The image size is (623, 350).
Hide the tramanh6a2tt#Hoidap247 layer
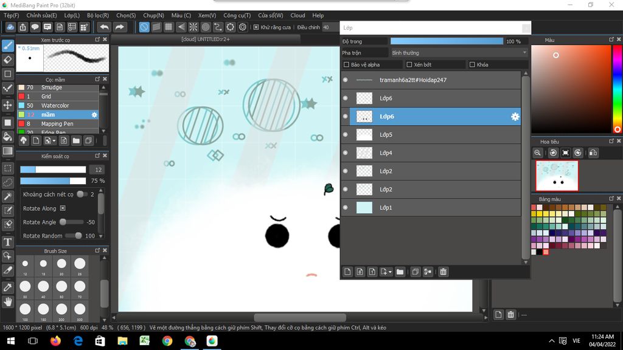346,80
